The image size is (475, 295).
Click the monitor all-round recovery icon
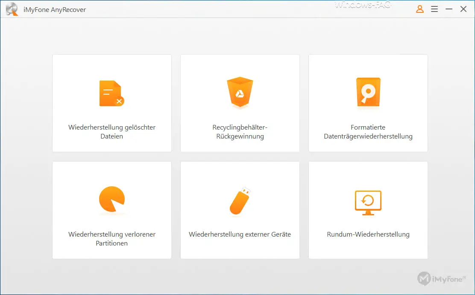click(x=368, y=203)
